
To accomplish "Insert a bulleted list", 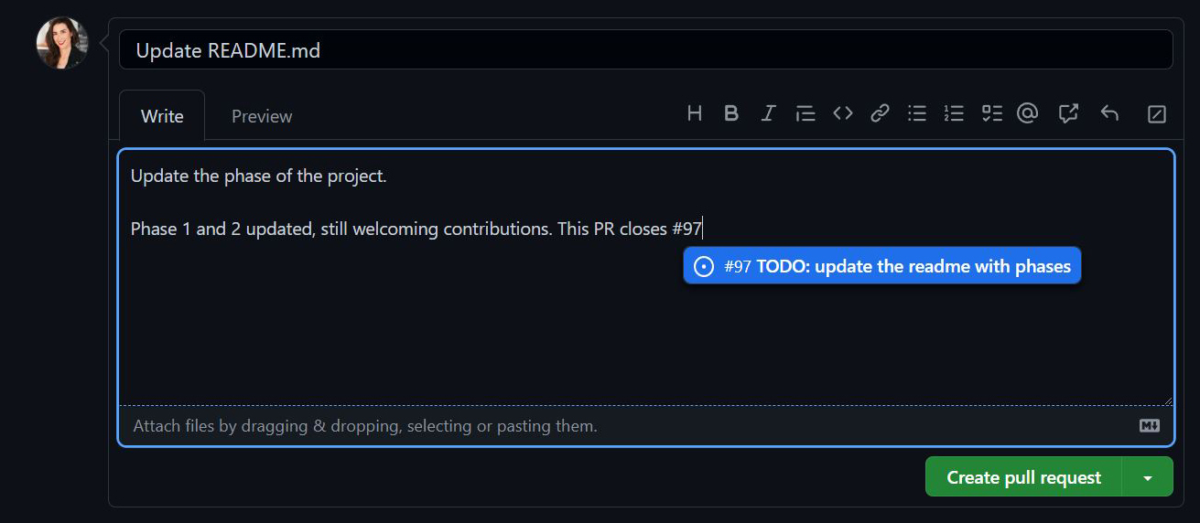I will pyautogui.click(x=917, y=113).
